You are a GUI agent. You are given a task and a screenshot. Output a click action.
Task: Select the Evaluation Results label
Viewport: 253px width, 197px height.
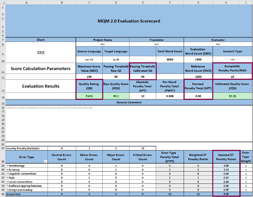[41, 86]
